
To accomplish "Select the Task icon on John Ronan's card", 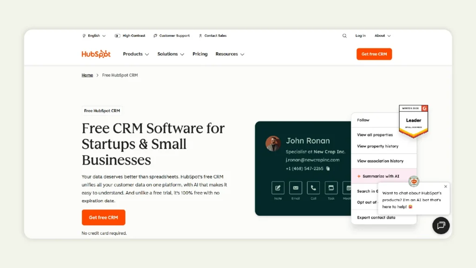I will pos(331,188).
